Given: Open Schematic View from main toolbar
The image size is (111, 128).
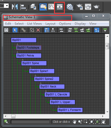Looking at the screenshot, I should click(60, 7).
